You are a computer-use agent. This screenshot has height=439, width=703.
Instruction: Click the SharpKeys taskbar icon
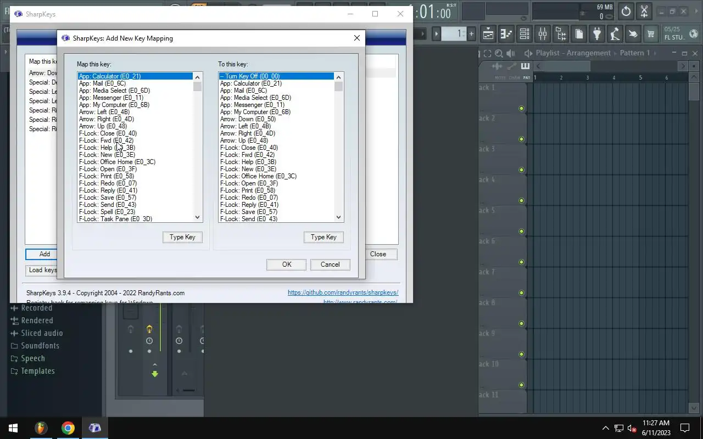pyautogui.click(x=95, y=428)
